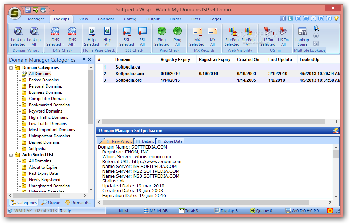Sort by Last Update column
This screenshot has width=350, height=224.
280,60
